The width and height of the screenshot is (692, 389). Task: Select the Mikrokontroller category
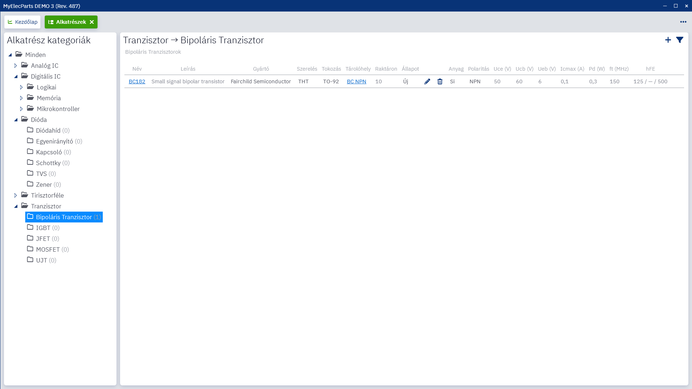(x=53, y=109)
